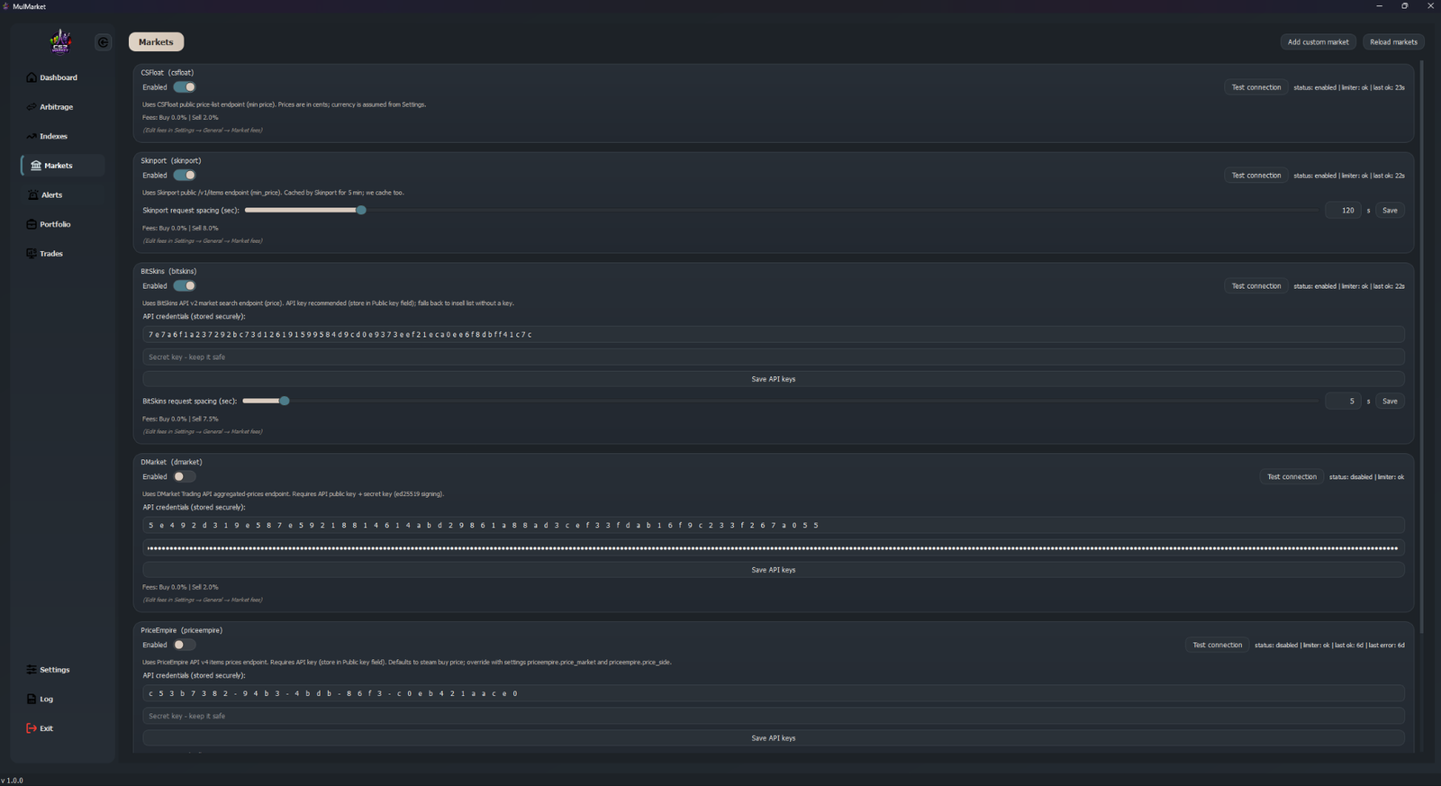This screenshot has width=1441, height=786.
Task: Click Add custom market
Action: click(1318, 42)
